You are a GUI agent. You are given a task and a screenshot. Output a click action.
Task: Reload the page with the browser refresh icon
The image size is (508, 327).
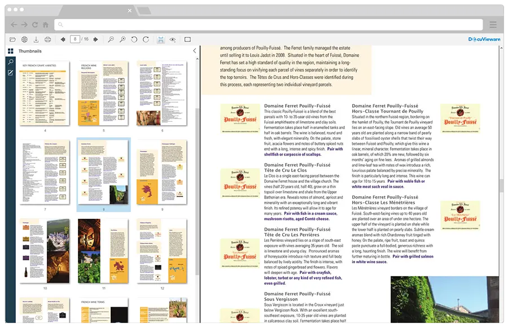point(35,25)
